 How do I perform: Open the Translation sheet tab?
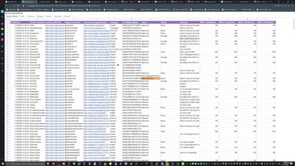[58, 17]
